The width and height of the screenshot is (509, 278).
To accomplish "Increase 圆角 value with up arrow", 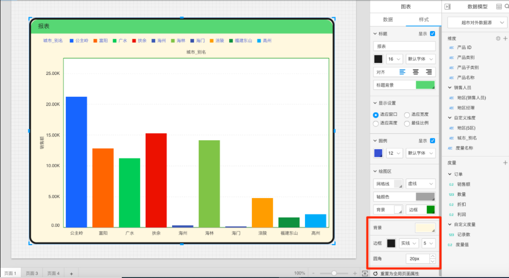I will (432, 256).
